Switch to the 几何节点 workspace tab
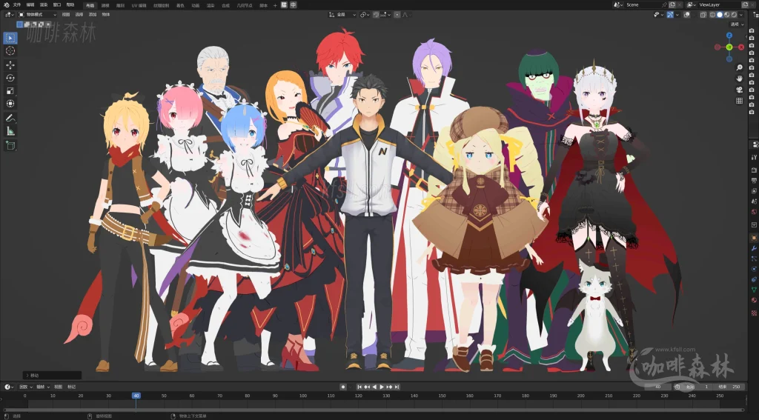Screen dimensions: 759x420 pos(243,5)
